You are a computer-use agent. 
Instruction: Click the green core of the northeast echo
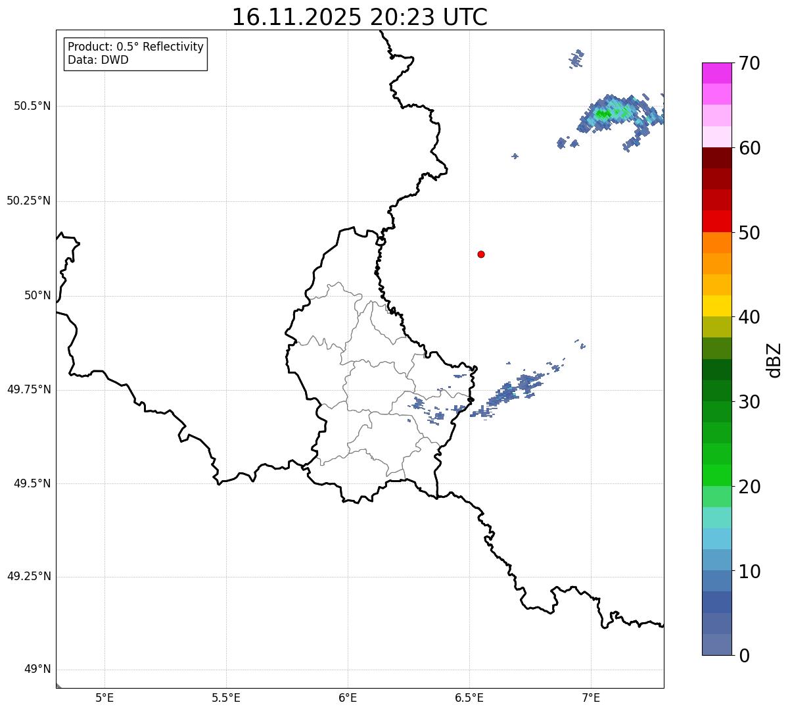click(x=602, y=114)
